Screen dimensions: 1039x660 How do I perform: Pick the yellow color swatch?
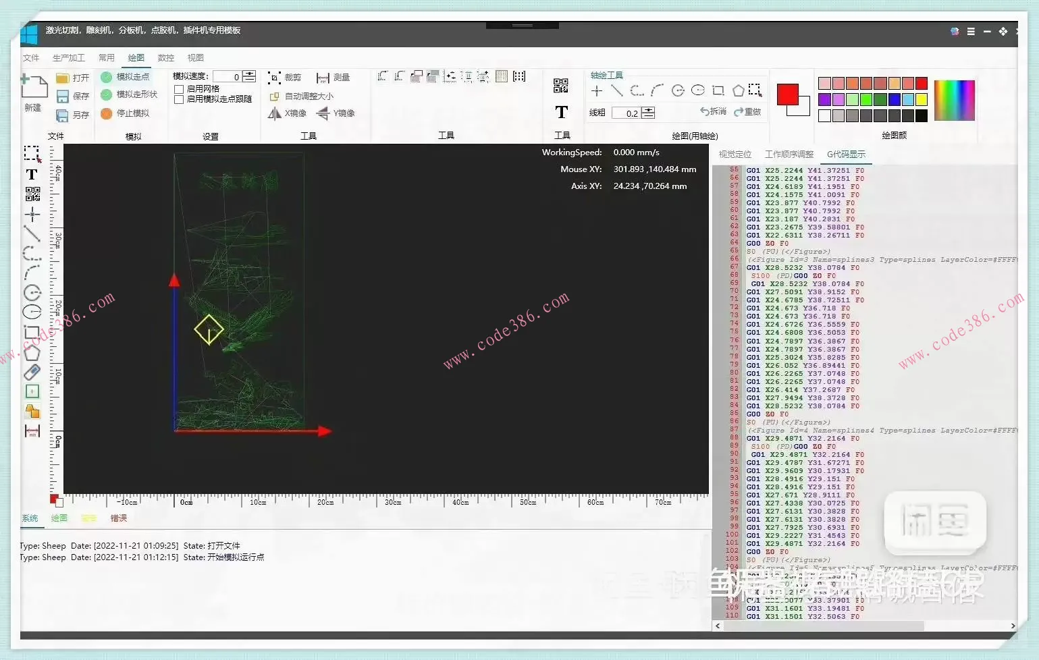tap(922, 100)
